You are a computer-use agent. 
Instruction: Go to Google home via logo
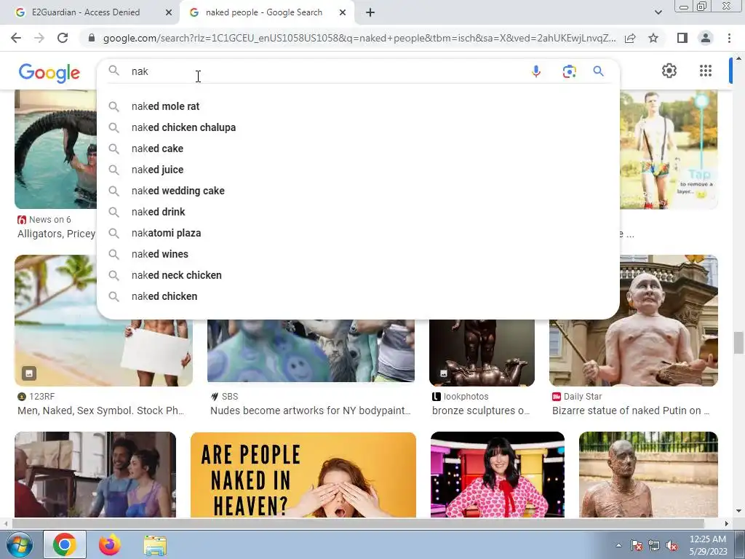pos(49,73)
